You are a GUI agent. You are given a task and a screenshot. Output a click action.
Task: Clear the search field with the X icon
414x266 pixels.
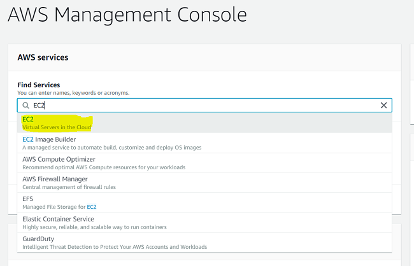(383, 105)
